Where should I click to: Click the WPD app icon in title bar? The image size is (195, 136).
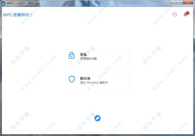4,3
